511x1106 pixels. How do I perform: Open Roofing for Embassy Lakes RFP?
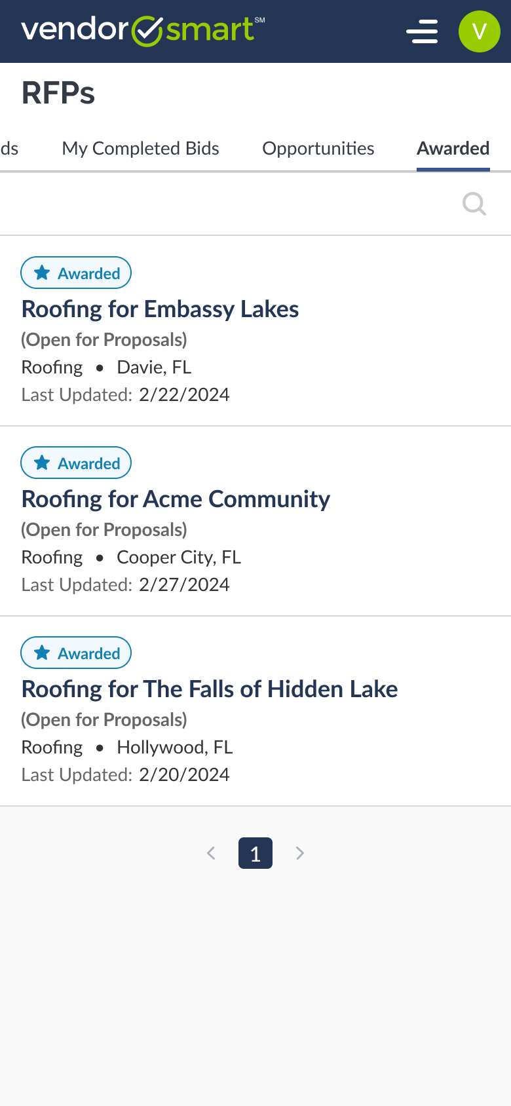[x=160, y=309]
